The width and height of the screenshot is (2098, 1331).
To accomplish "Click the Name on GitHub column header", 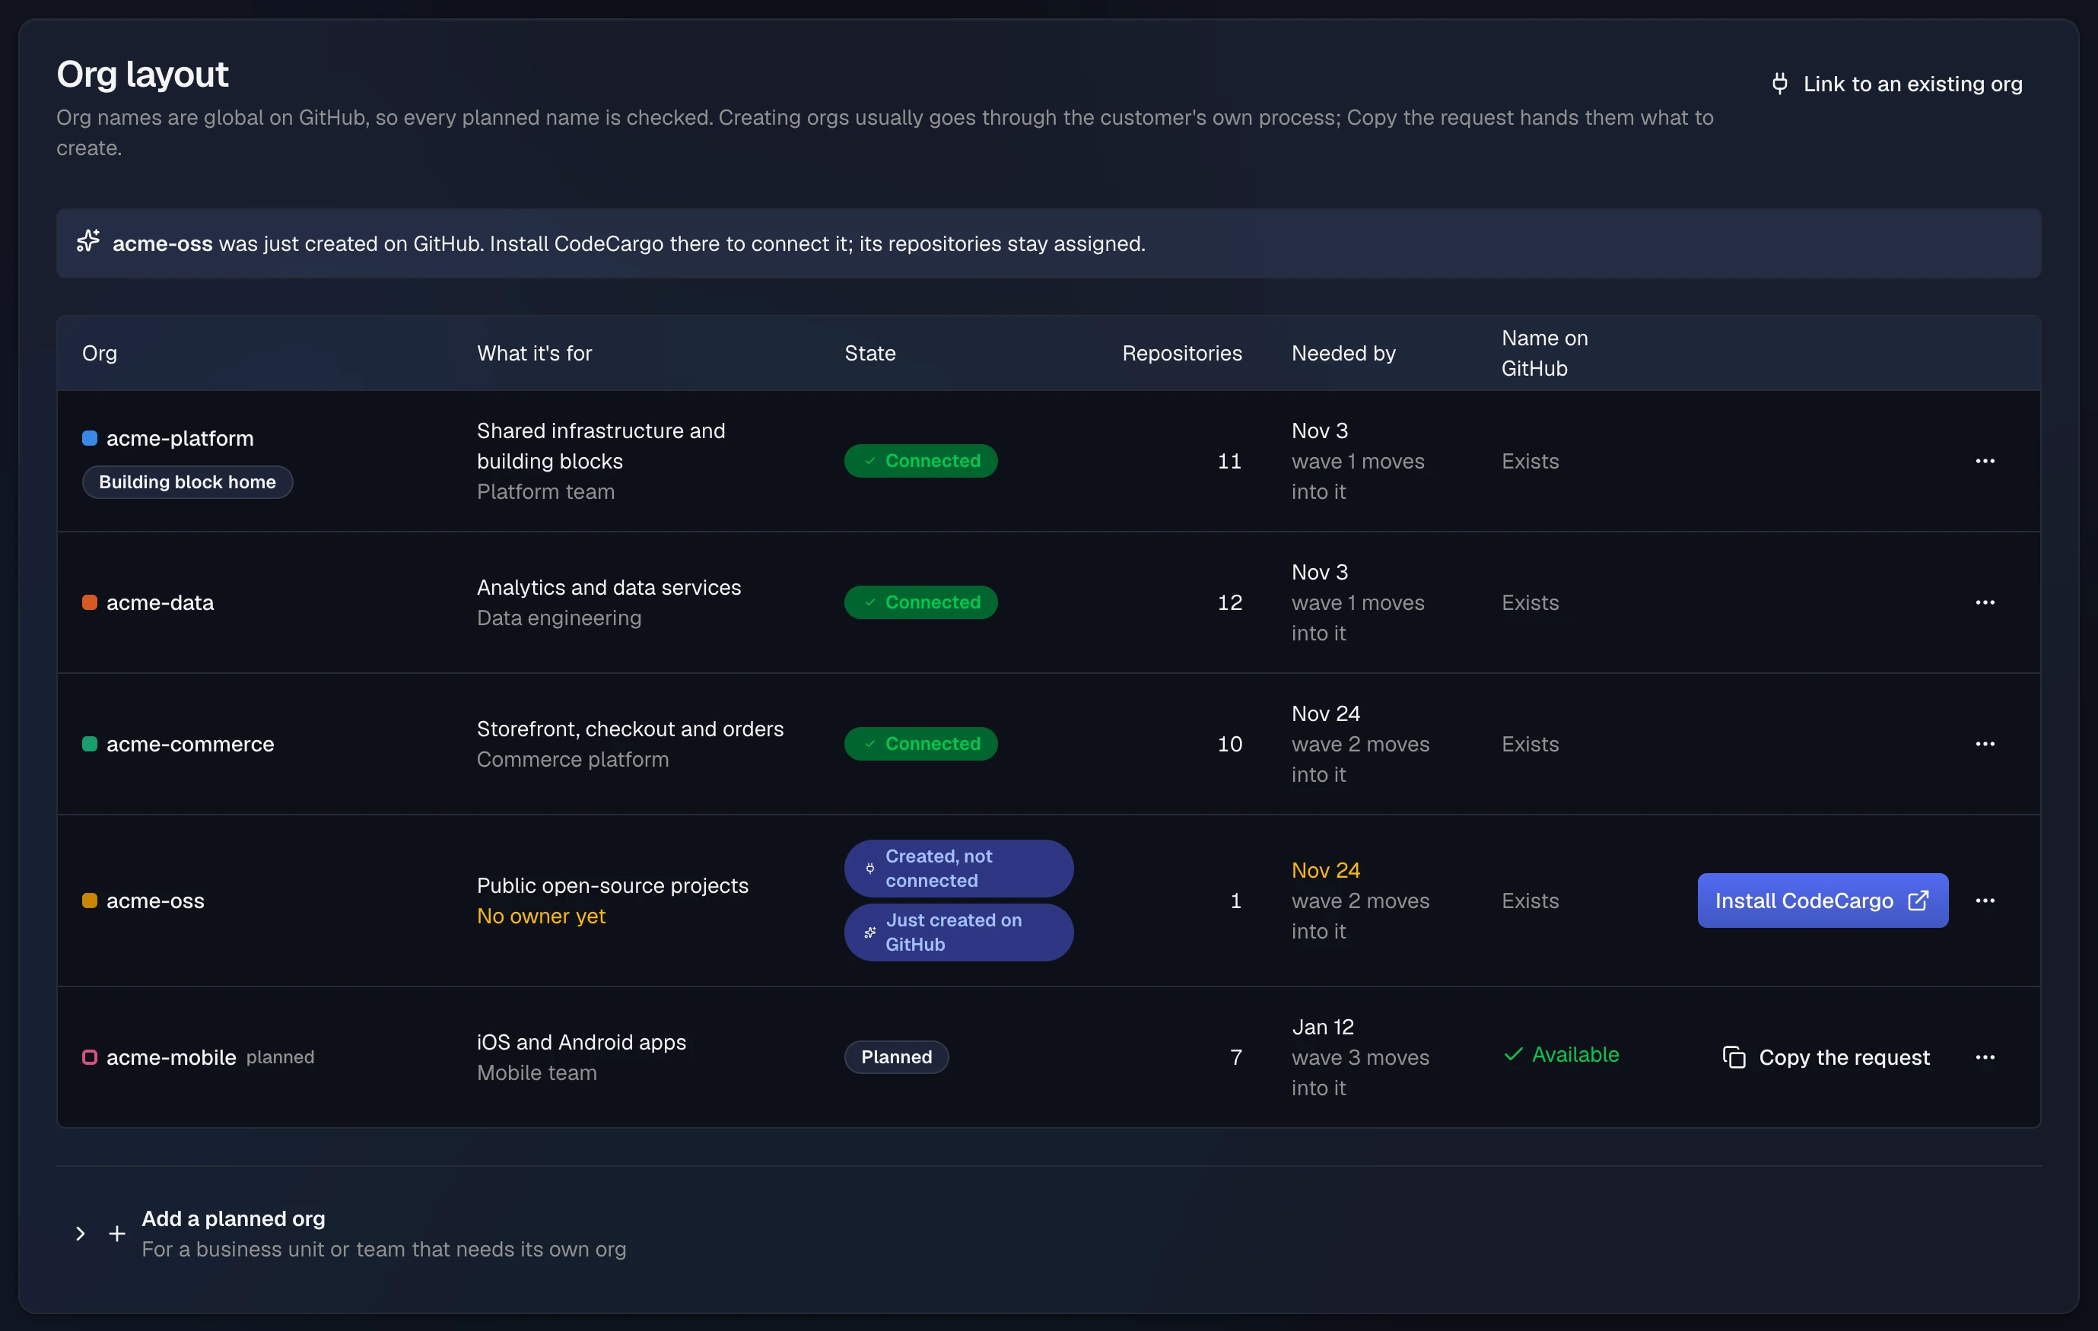I will point(1544,353).
